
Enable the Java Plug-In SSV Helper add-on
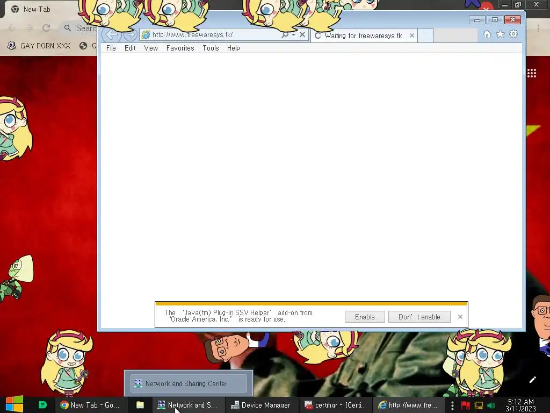(x=365, y=317)
